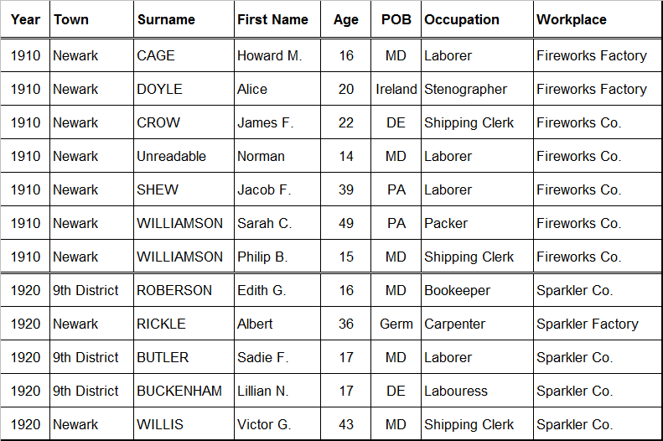Select the Age column header
This screenshot has width=663, height=441.
(x=345, y=19)
